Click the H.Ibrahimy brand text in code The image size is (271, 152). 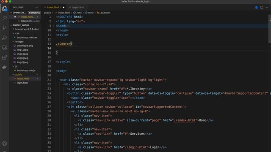[135, 89]
